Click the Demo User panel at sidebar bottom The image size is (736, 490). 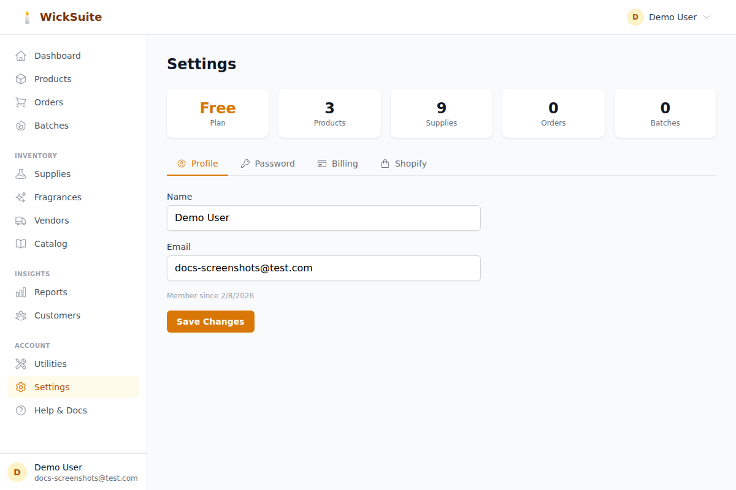point(73,472)
